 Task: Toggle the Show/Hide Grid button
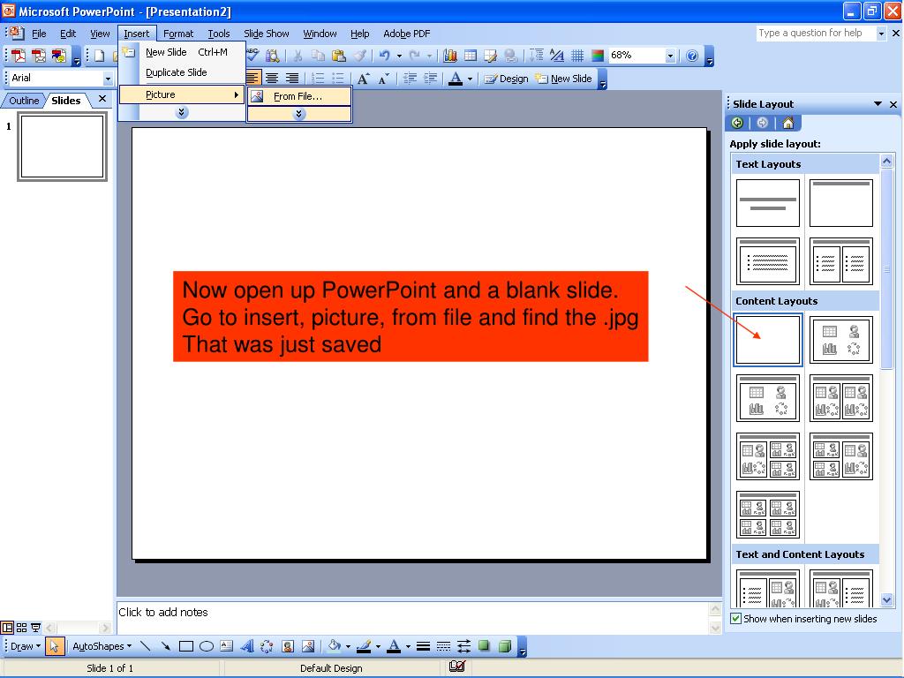577,56
